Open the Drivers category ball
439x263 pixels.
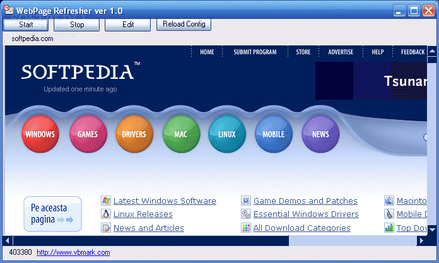[134, 134]
